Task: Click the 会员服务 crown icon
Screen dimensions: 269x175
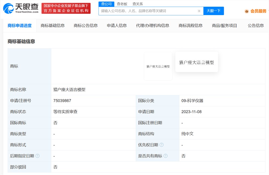Action: pyautogui.click(x=247, y=11)
